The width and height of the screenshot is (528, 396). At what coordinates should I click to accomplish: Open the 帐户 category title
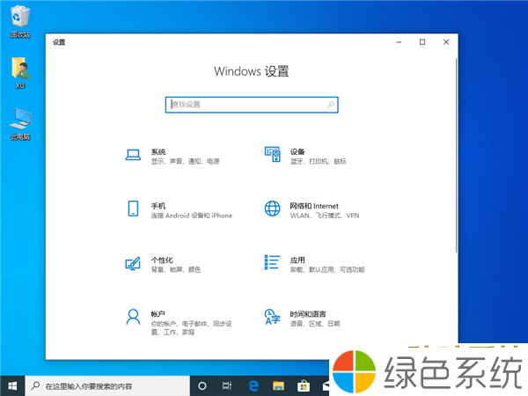click(158, 314)
